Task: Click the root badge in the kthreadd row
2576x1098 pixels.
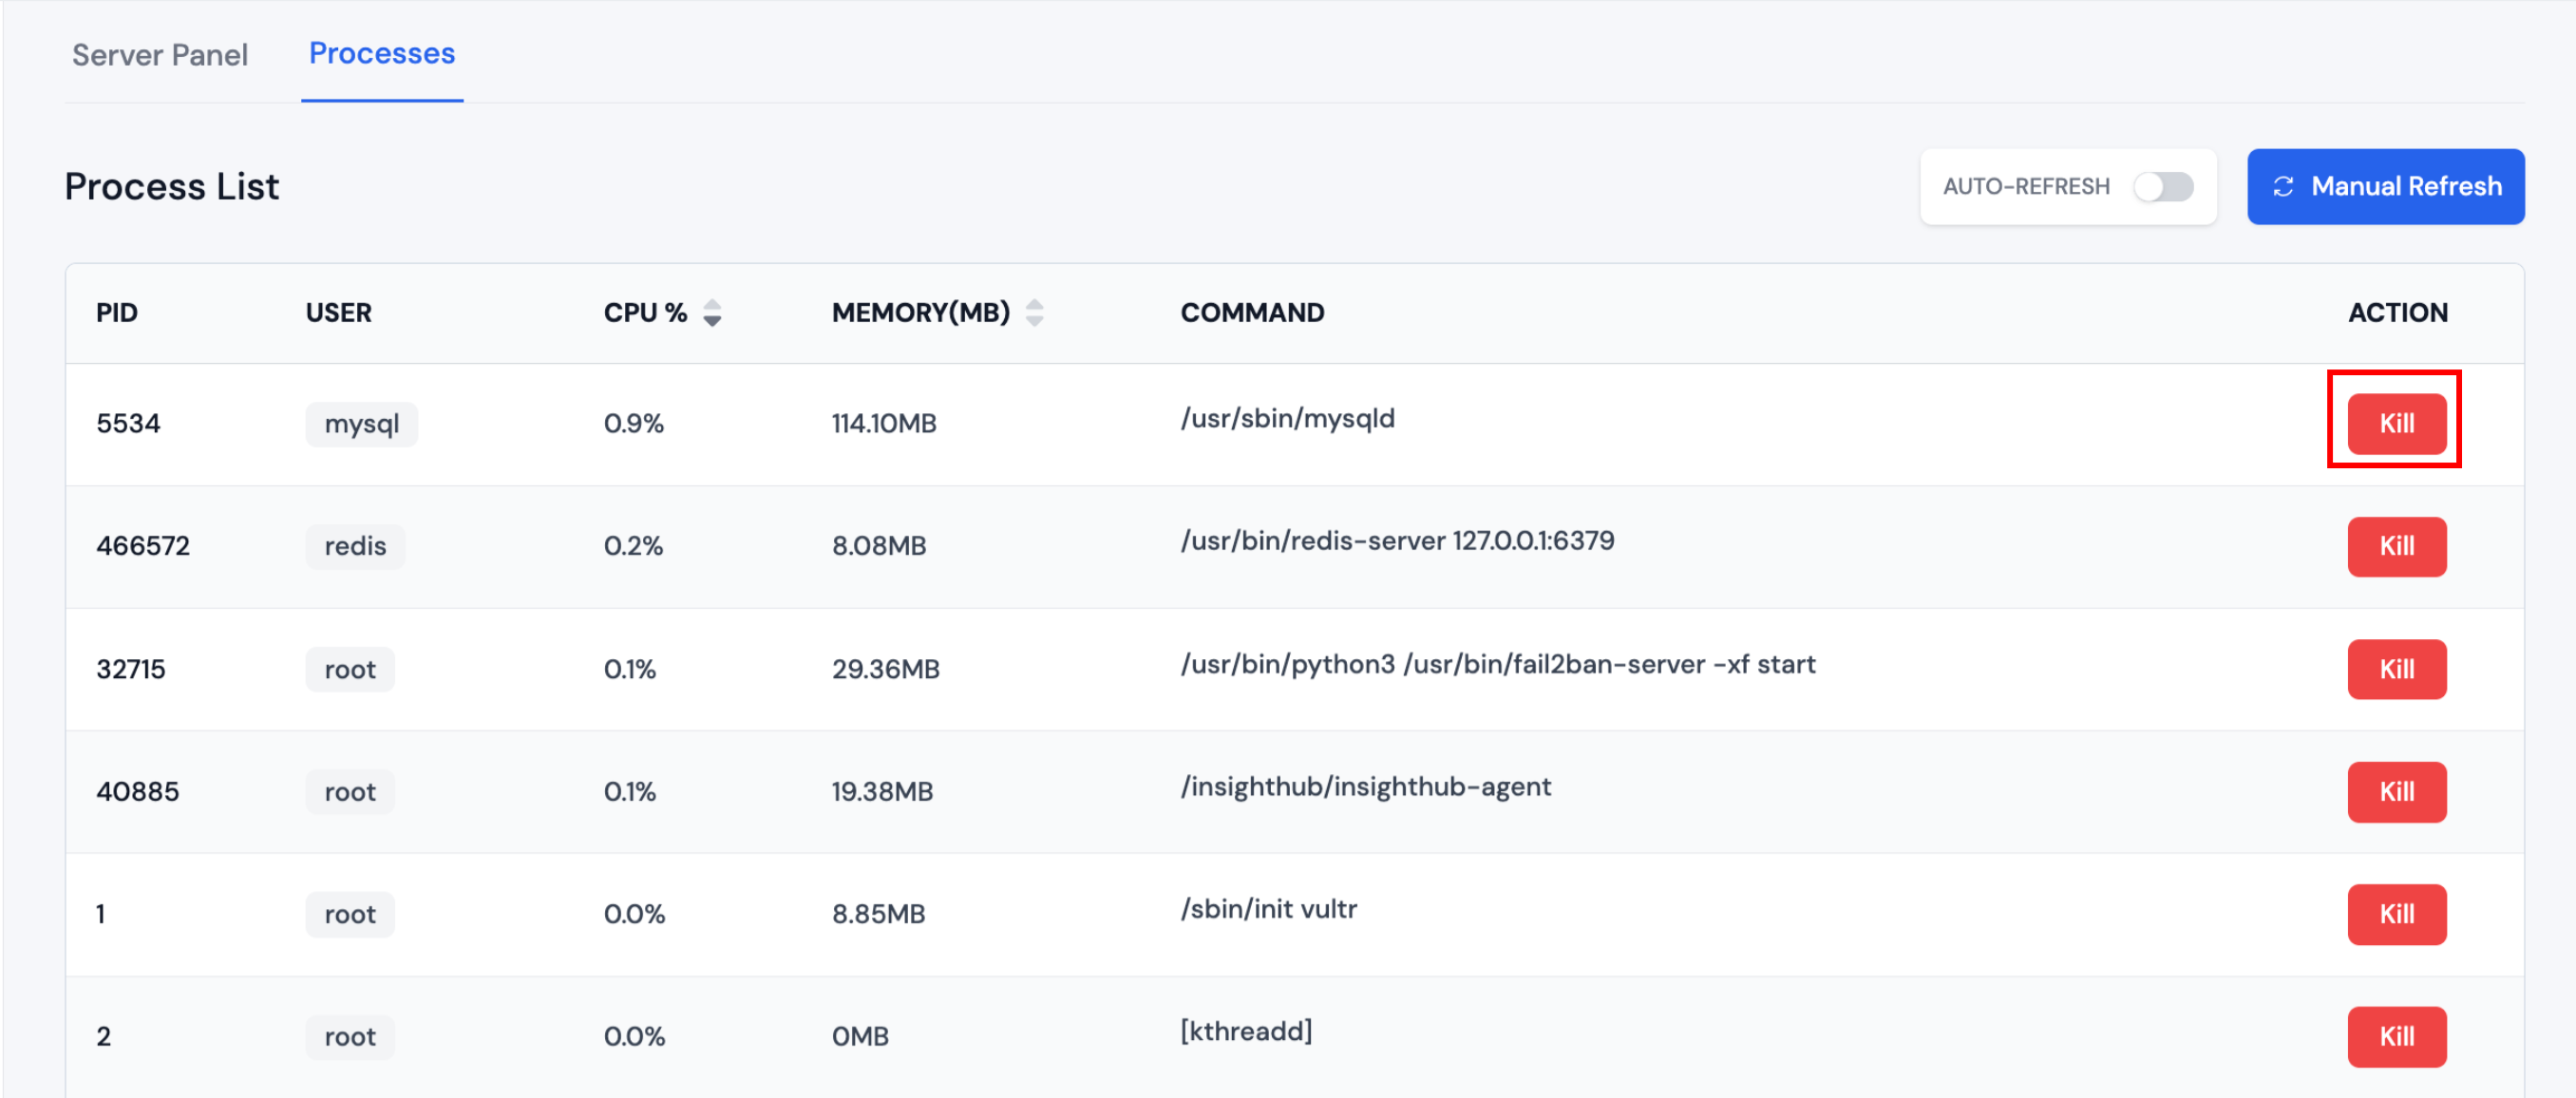Action: 350,1037
